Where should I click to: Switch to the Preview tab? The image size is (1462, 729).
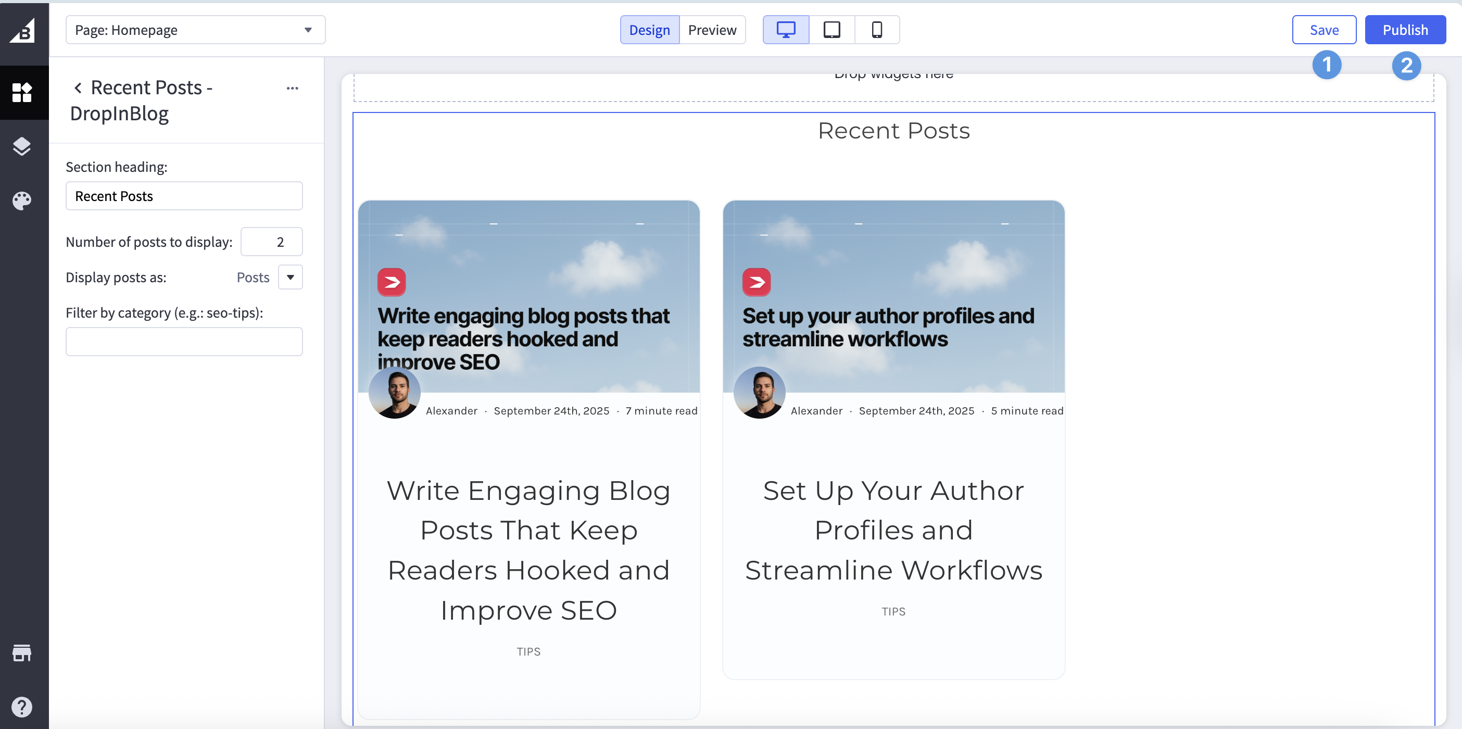point(712,30)
